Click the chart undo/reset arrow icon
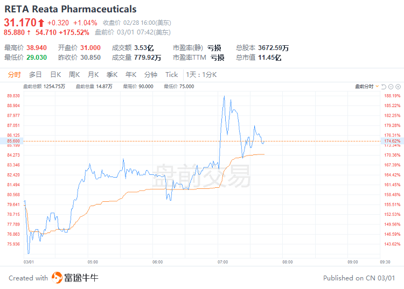 pos(384,87)
